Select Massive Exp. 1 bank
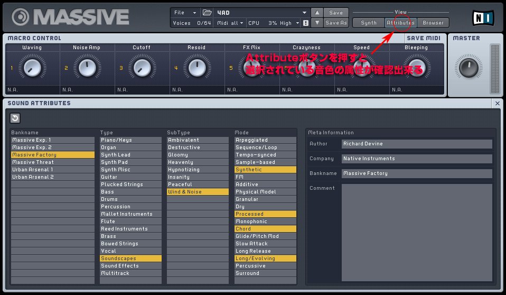This screenshot has width=506, height=295. [53, 140]
